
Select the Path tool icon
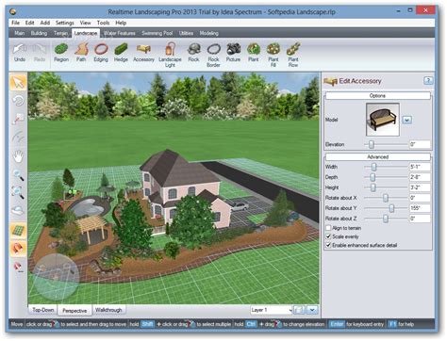[81, 52]
